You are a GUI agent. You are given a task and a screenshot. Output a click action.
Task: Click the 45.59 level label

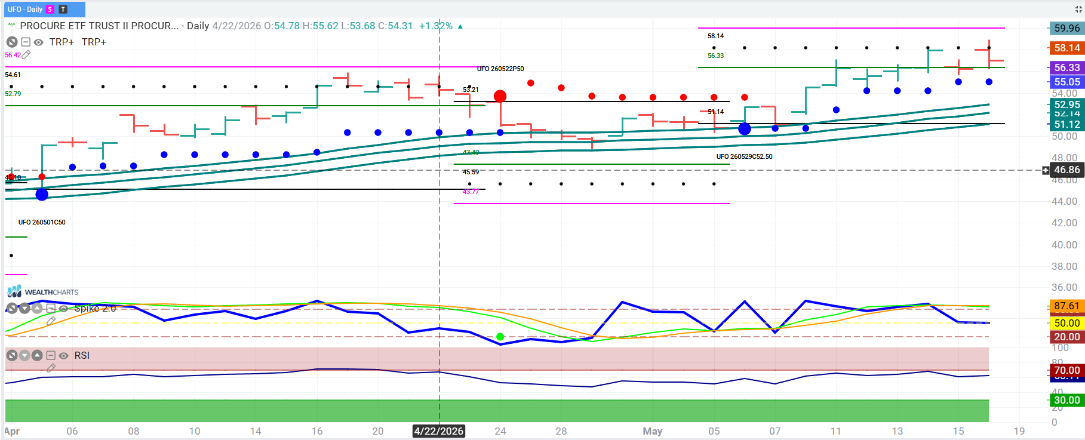tap(471, 172)
